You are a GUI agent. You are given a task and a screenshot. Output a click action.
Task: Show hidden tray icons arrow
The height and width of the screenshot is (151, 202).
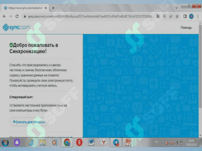162,143
